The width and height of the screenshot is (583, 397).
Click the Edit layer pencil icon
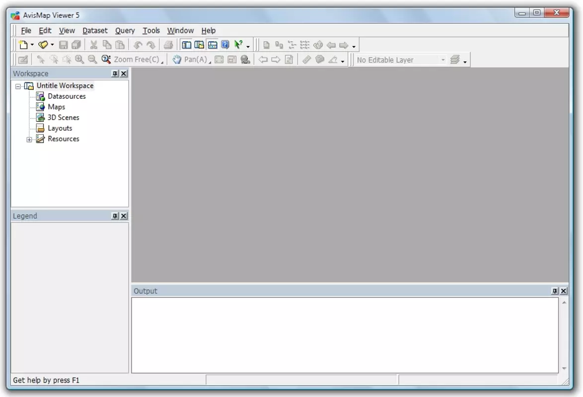point(23,60)
